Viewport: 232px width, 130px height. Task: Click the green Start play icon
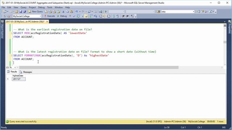(105, 12)
